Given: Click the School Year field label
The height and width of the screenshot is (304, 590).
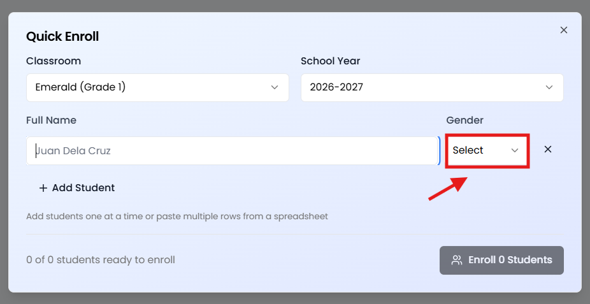Looking at the screenshot, I should pos(330,61).
